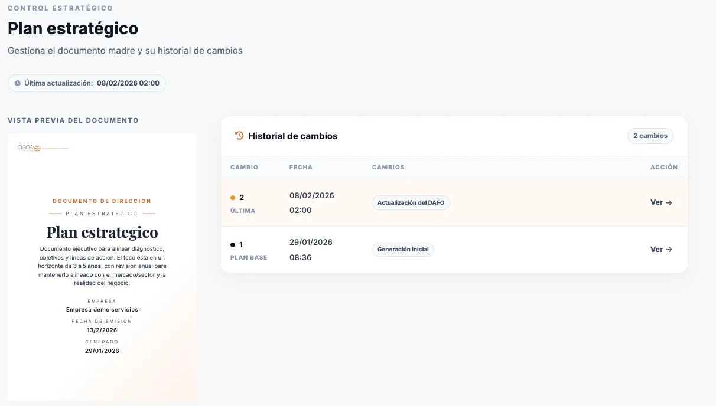Click the black dot marking change 1
This screenshot has width=716, height=406.
click(x=233, y=245)
